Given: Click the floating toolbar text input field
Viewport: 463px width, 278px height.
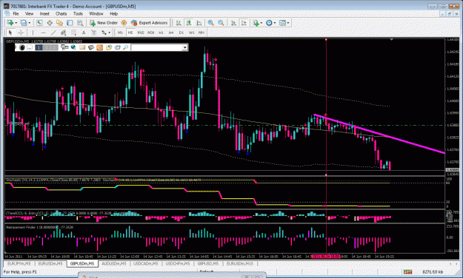Looking at the screenshot, I should point(156,47).
